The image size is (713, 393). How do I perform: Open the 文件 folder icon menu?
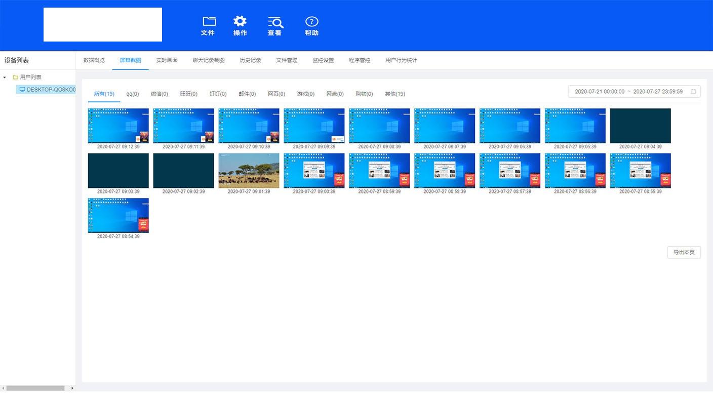tap(209, 21)
